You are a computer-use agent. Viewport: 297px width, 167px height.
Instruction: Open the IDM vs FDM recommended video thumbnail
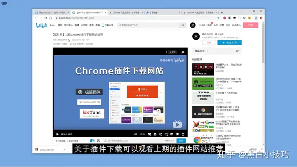tap(203, 126)
